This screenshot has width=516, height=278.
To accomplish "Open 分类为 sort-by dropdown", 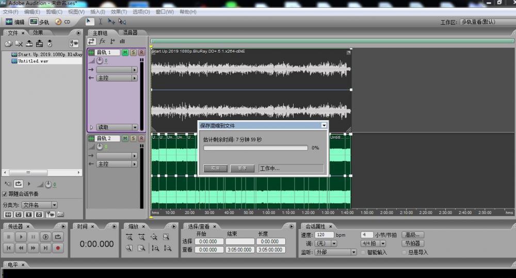I will coord(39,205).
